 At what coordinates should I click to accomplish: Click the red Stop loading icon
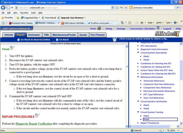pyautogui.click(x=126, y=8)
